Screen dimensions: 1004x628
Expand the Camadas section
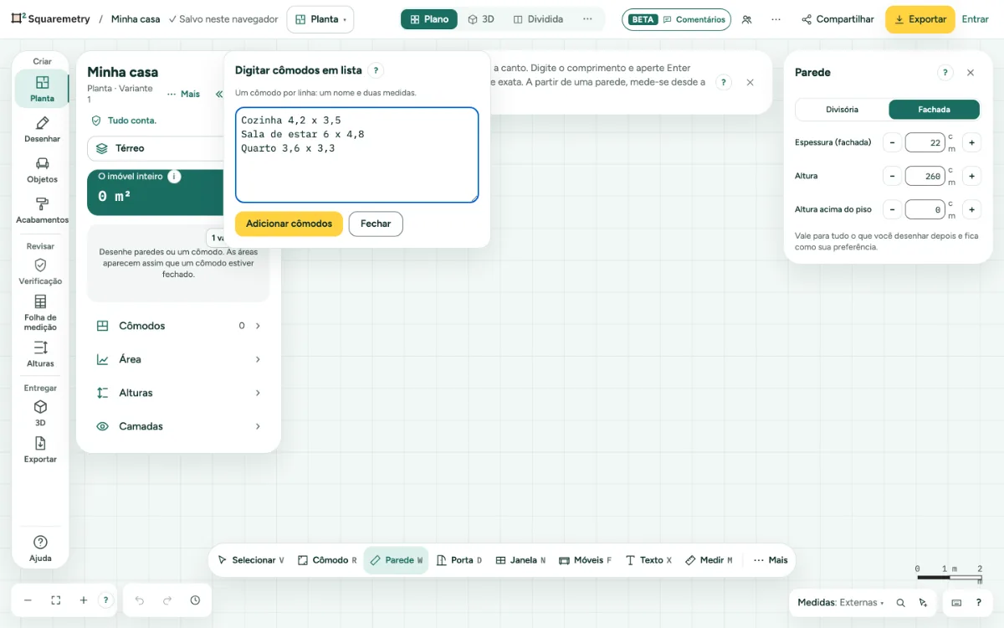178,426
